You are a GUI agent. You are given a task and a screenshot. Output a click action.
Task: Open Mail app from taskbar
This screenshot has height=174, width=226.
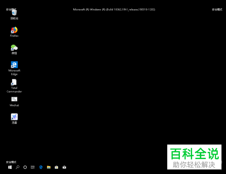tap(64, 167)
